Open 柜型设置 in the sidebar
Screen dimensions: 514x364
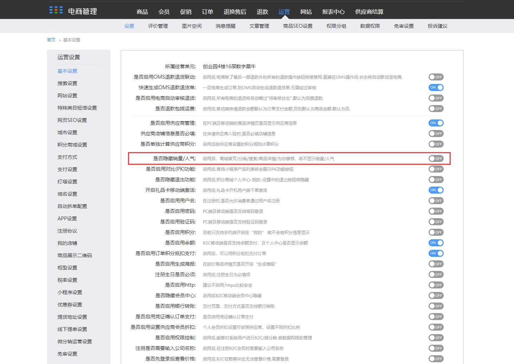[67, 268]
